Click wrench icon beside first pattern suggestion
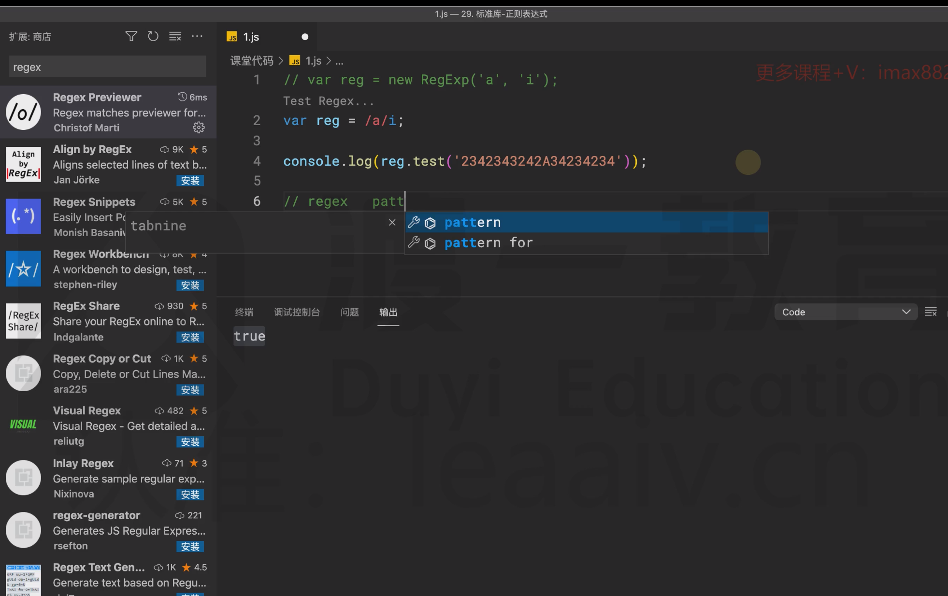The image size is (948, 596). (414, 222)
